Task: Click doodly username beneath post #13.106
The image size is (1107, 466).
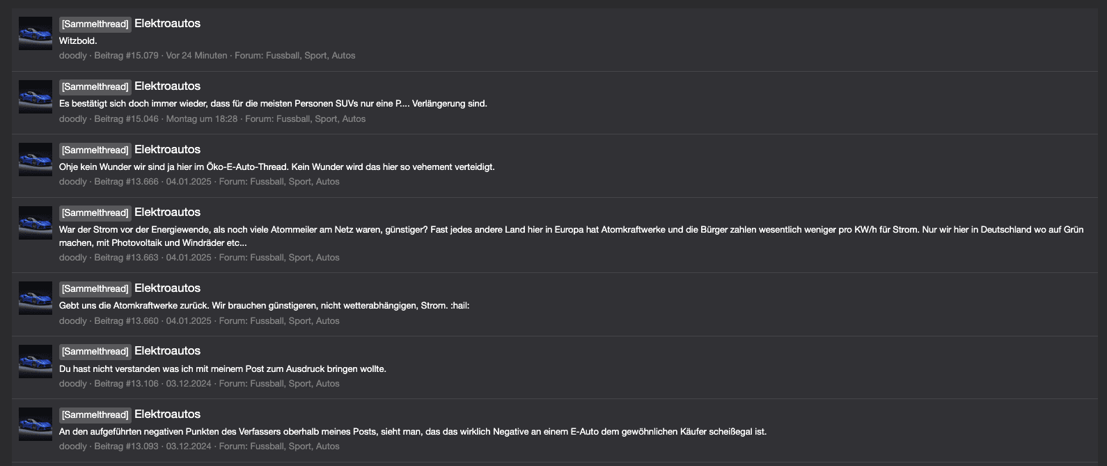Action: (73, 384)
